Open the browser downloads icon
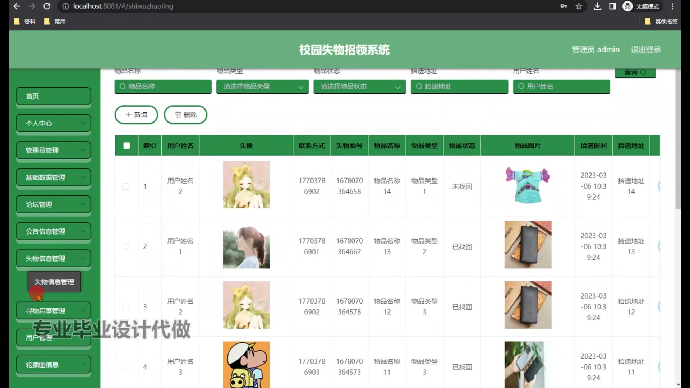Screen dimensions: 690x388 click(597, 6)
